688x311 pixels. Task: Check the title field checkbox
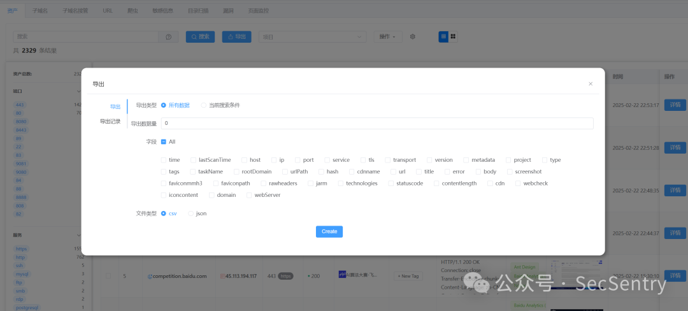[x=419, y=171]
